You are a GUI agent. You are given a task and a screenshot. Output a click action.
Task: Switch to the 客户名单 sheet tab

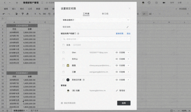[34, 111]
